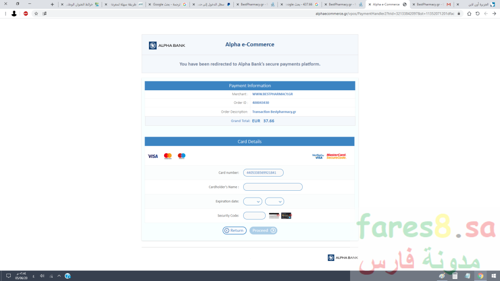Open the notifications action center icon

click(x=9, y=276)
